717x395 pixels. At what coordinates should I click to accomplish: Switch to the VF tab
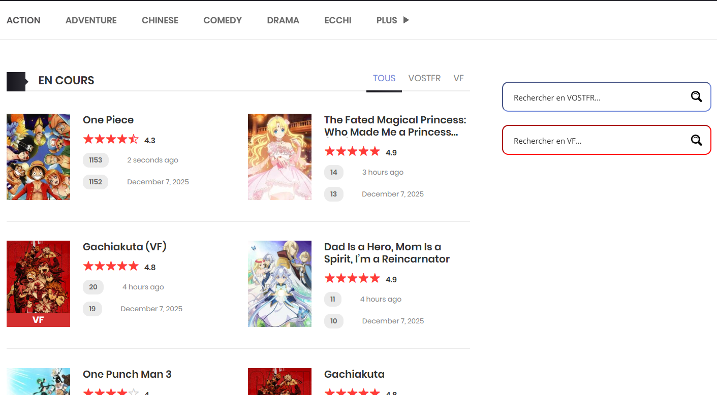(458, 78)
